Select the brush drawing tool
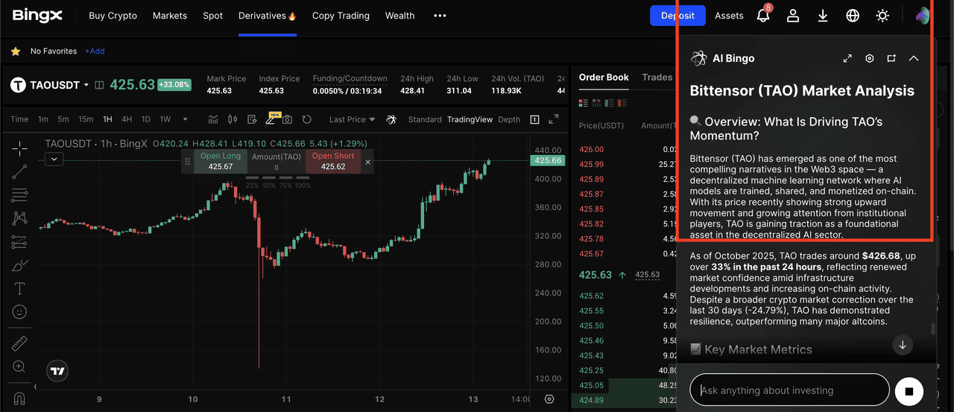 [19, 265]
